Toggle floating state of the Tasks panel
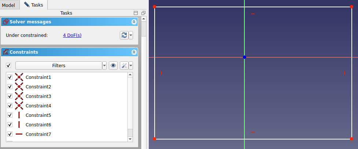This screenshot has width=358, height=149. coord(143,13)
